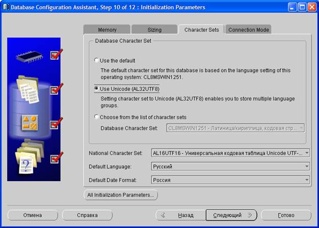Image resolution: width=319 pixels, height=228 pixels.
Task: Click the Следующий (Next) button
Action: pyautogui.click(x=232, y=215)
